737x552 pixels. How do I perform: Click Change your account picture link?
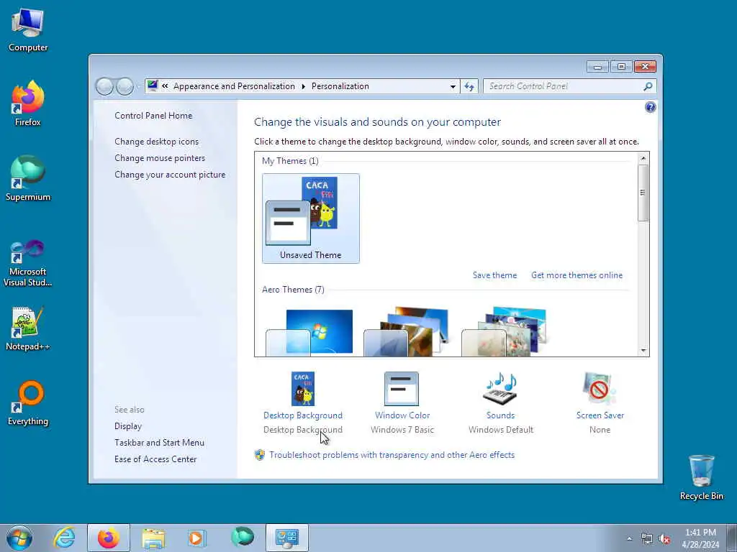tap(170, 175)
